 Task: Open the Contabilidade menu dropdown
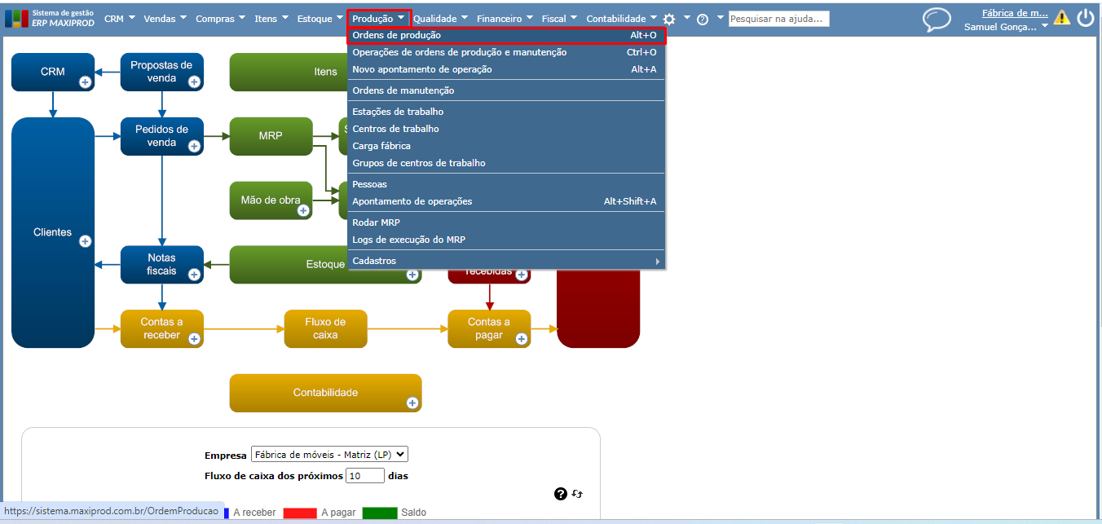point(622,18)
